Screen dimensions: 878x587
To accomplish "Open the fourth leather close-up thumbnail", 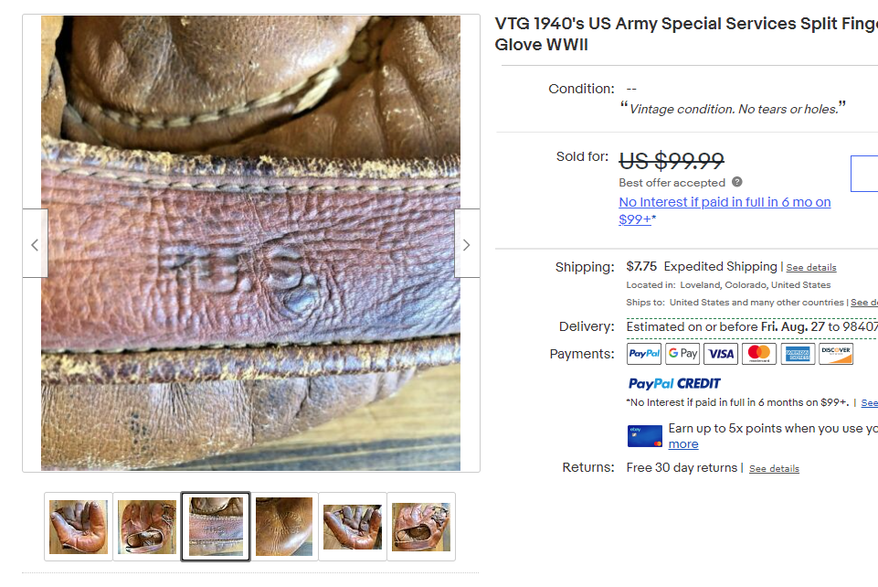I will tap(284, 527).
